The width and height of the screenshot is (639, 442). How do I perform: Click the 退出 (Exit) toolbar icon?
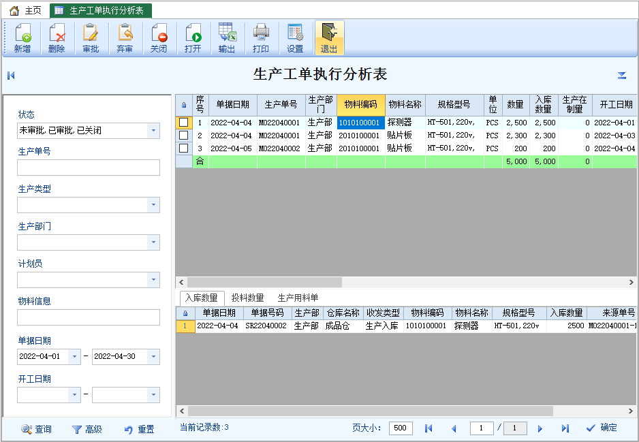tap(329, 38)
